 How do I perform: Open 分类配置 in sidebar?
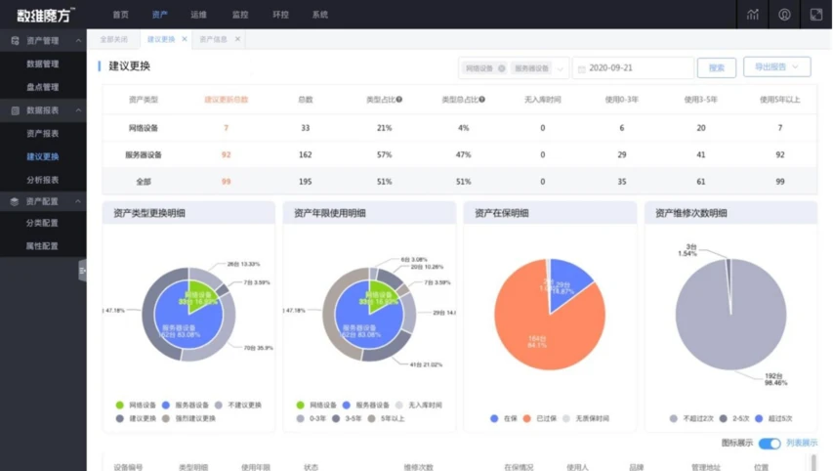[x=43, y=223]
